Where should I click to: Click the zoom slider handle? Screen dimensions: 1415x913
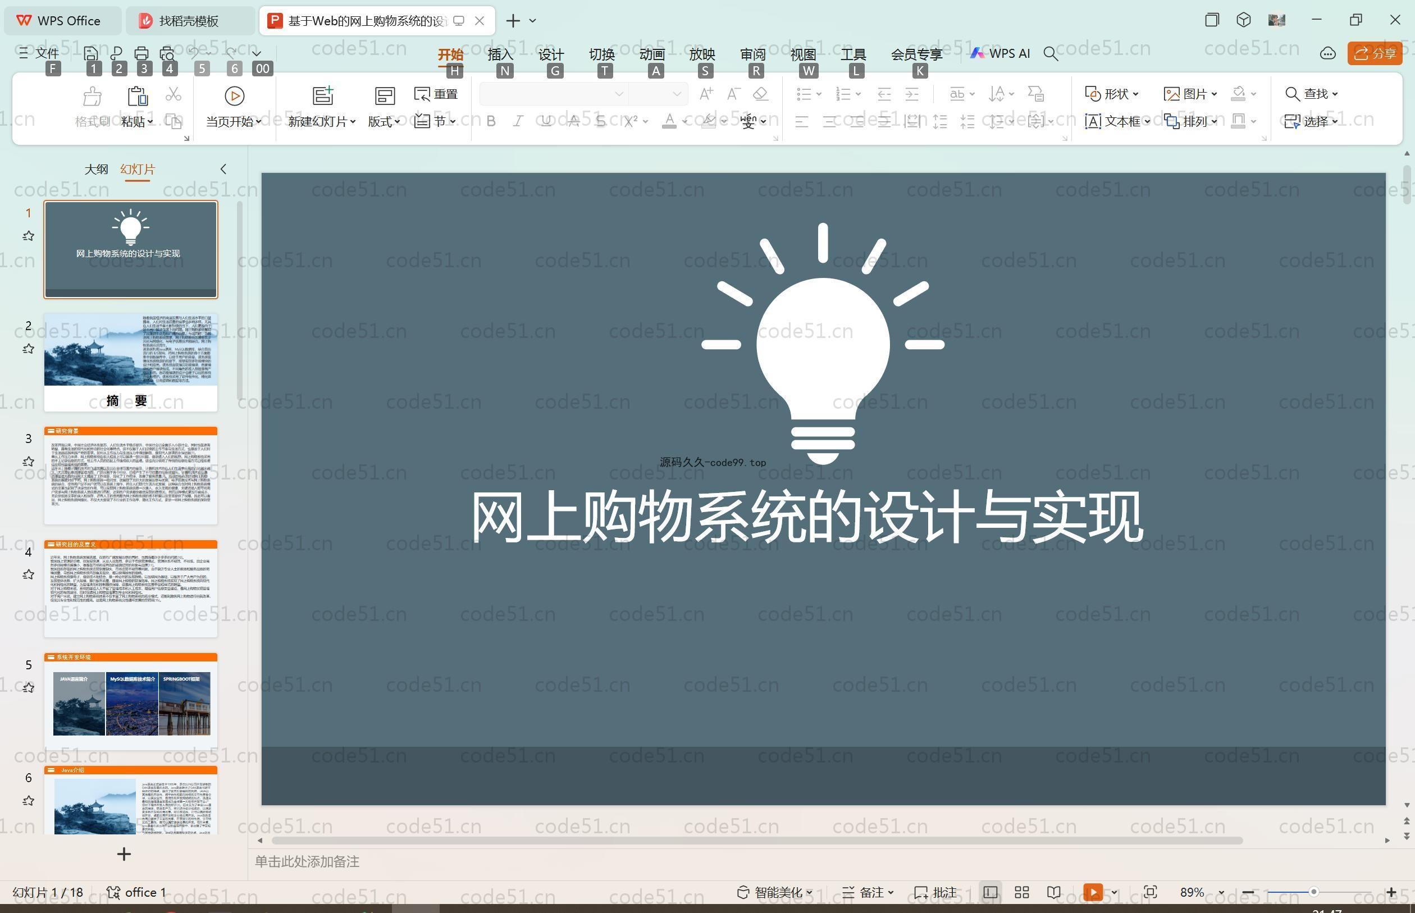1313,892
